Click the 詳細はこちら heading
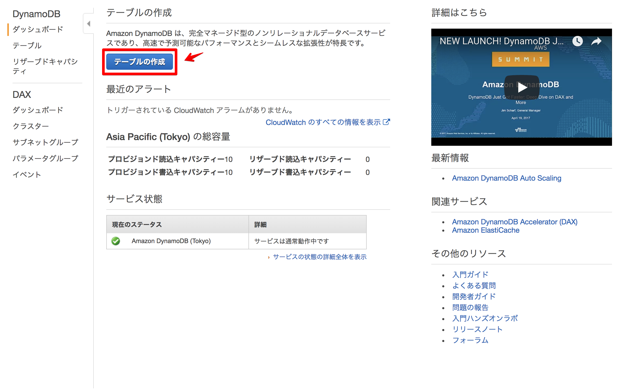The width and height of the screenshot is (624, 392). tap(459, 12)
